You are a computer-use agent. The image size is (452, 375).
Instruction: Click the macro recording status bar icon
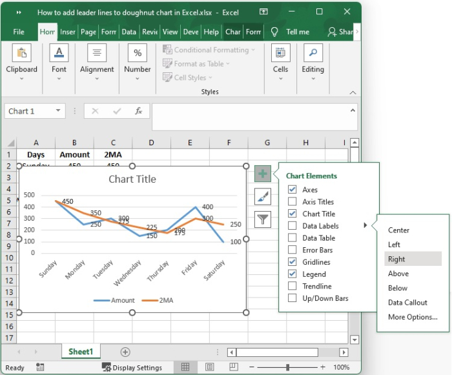pyautogui.click(x=40, y=367)
